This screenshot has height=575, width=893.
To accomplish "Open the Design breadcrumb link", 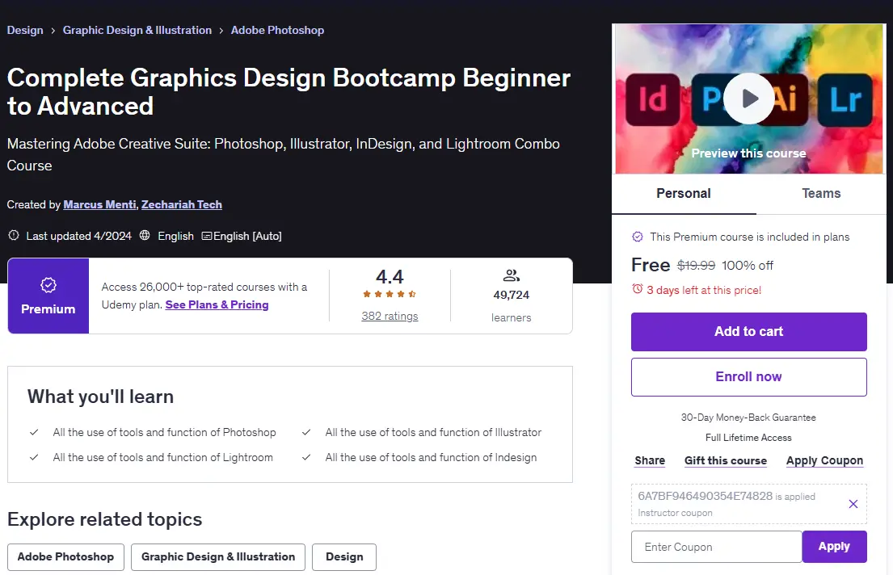I will 25,30.
